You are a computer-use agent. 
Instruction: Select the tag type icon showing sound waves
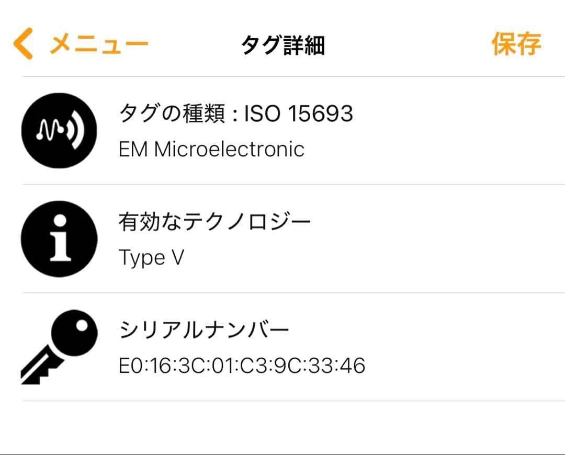(x=58, y=130)
